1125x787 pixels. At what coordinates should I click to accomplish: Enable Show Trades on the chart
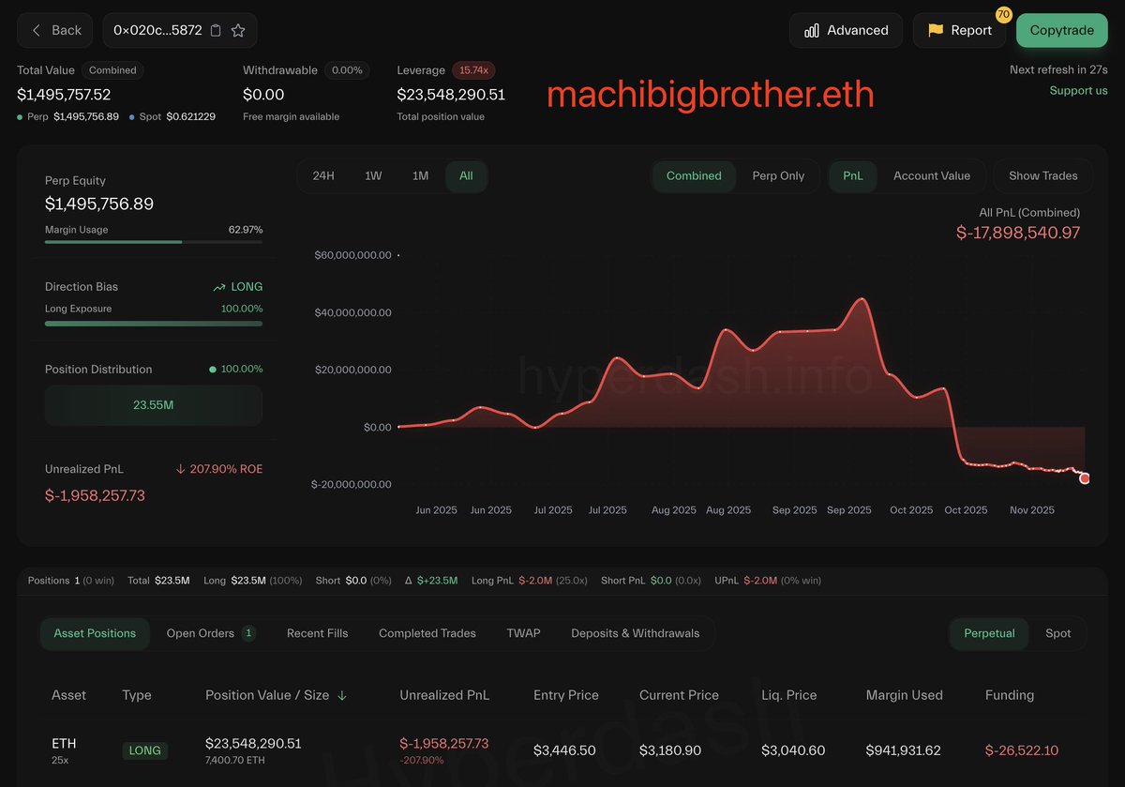pyautogui.click(x=1042, y=175)
